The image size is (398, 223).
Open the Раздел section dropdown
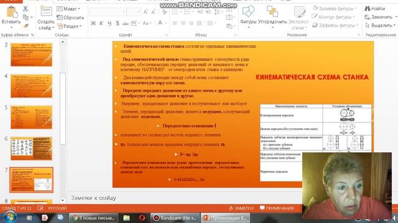69,26
